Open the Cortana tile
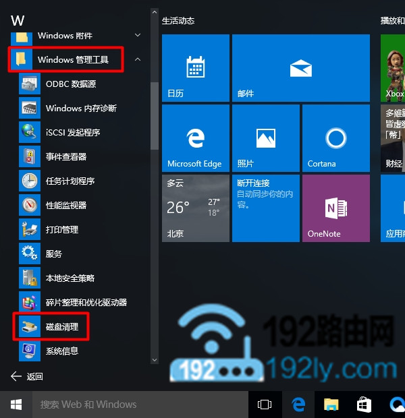The image size is (405, 418). [x=336, y=138]
